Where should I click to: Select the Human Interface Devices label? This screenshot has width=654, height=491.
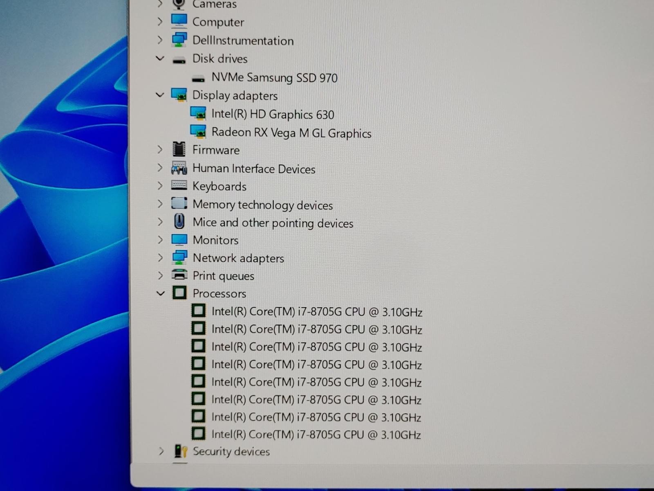click(254, 169)
